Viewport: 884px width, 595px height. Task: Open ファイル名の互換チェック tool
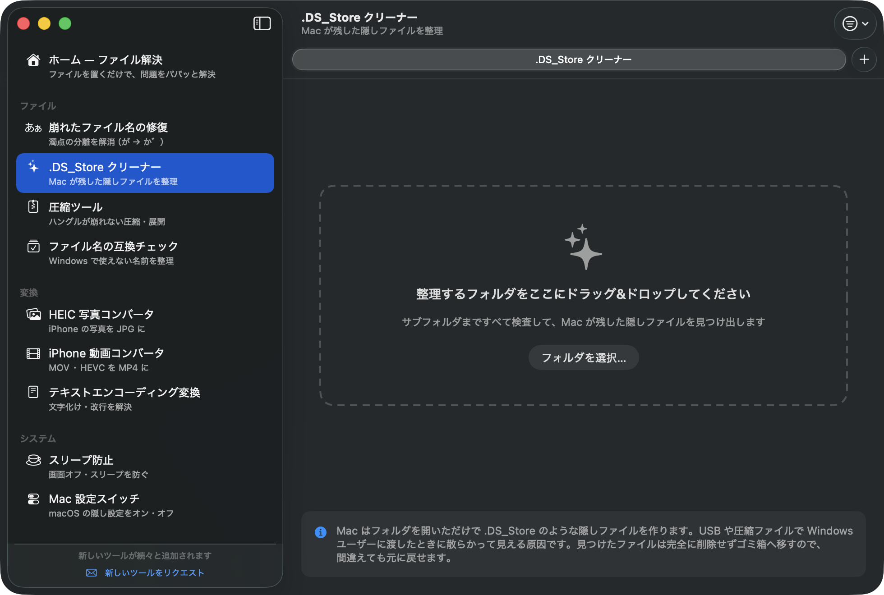(x=145, y=252)
